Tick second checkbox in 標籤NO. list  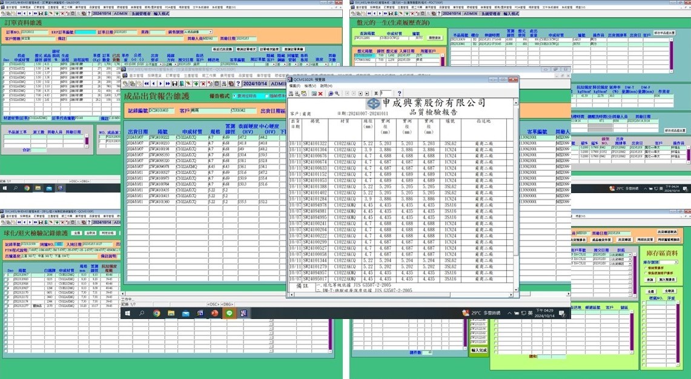[x=643, y=307]
